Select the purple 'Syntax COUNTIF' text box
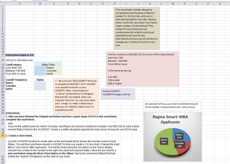Screen dimensions: 230x164 (118, 94)
